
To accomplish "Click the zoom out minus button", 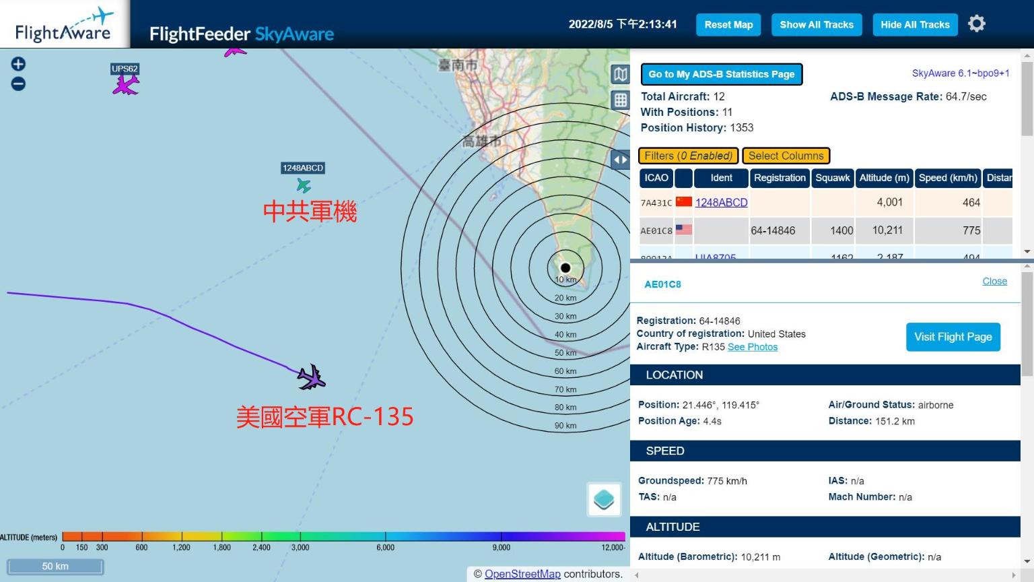I will [x=18, y=84].
